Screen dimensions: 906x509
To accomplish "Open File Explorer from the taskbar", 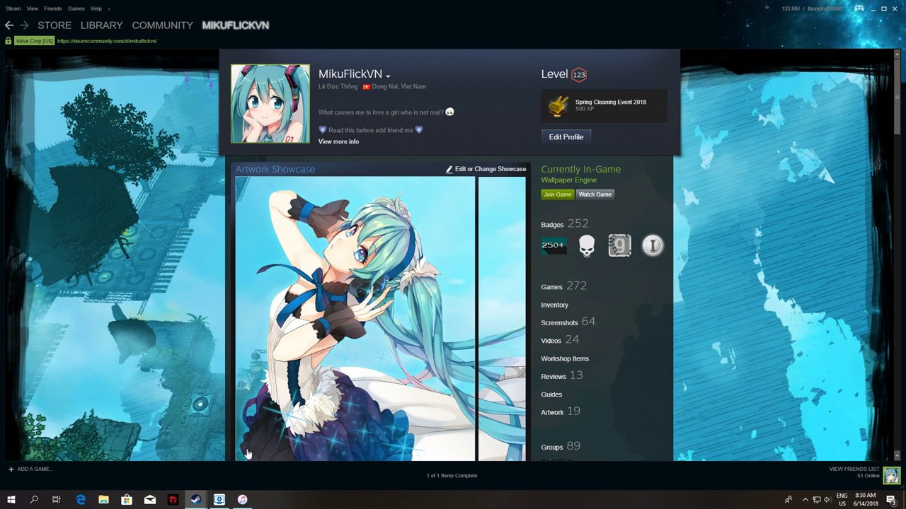I will (x=103, y=500).
